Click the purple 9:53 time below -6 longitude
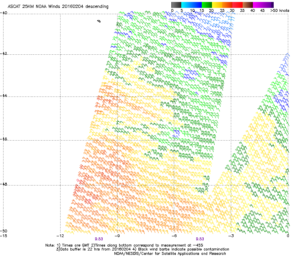Viewport: 291px width, 256px height. pos(200,239)
